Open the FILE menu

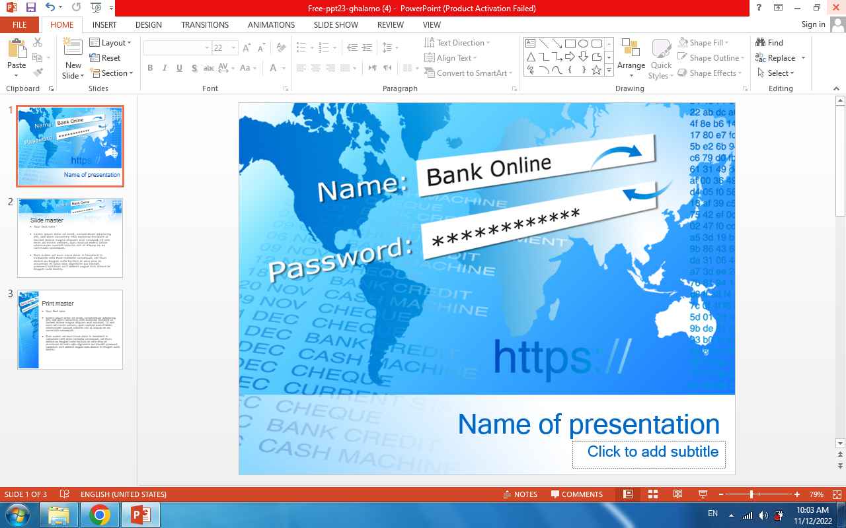tap(19, 24)
